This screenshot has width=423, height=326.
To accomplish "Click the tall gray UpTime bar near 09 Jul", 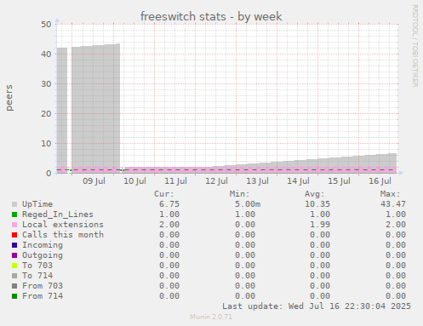I will tap(95, 105).
